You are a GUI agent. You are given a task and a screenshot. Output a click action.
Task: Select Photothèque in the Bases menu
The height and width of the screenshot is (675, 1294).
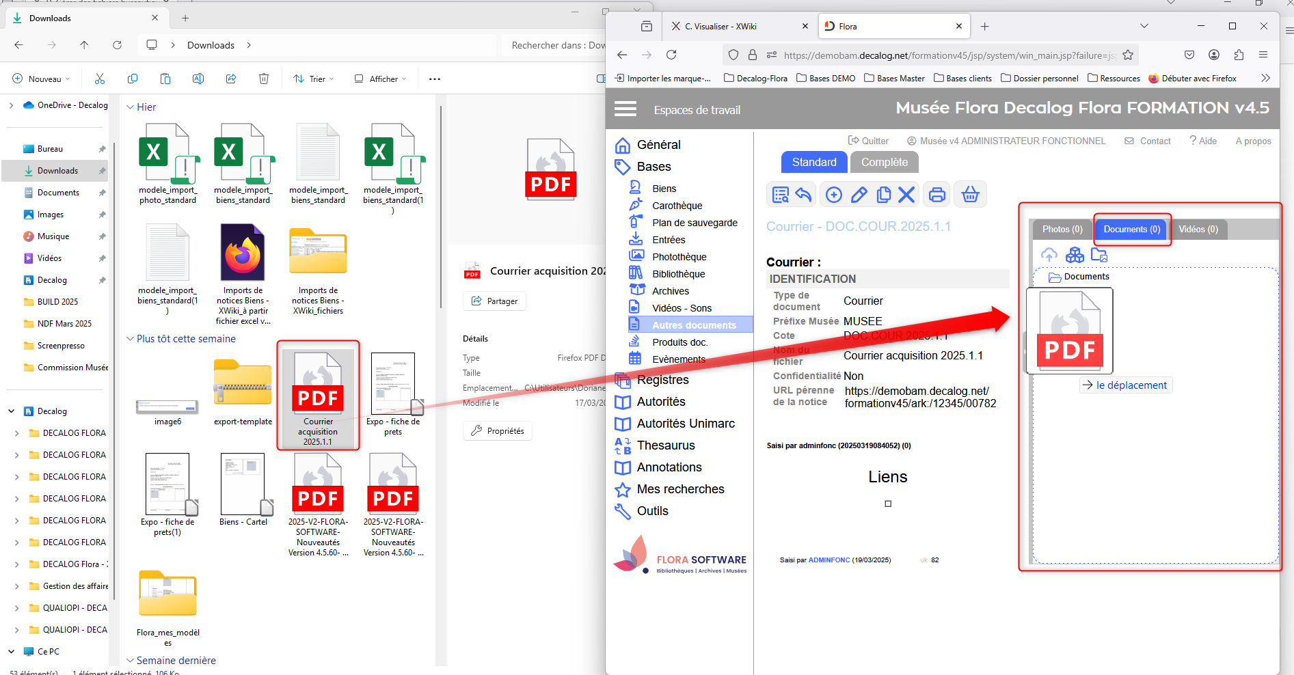(679, 257)
